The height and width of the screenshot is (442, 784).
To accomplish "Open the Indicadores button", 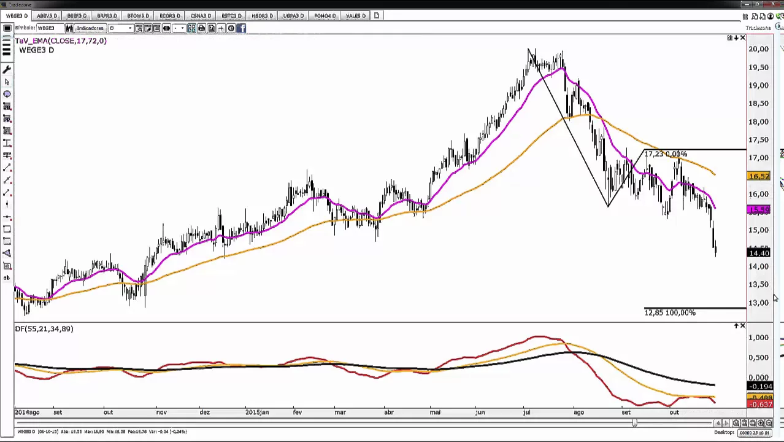I will [x=90, y=28].
